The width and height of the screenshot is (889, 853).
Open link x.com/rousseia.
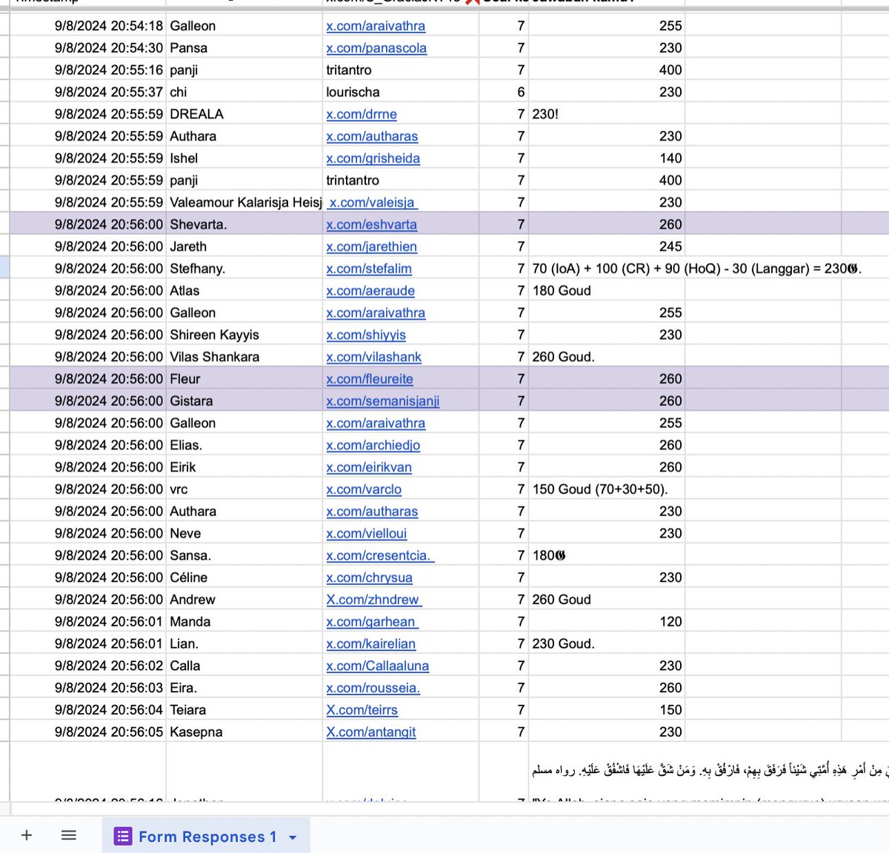[373, 688]
